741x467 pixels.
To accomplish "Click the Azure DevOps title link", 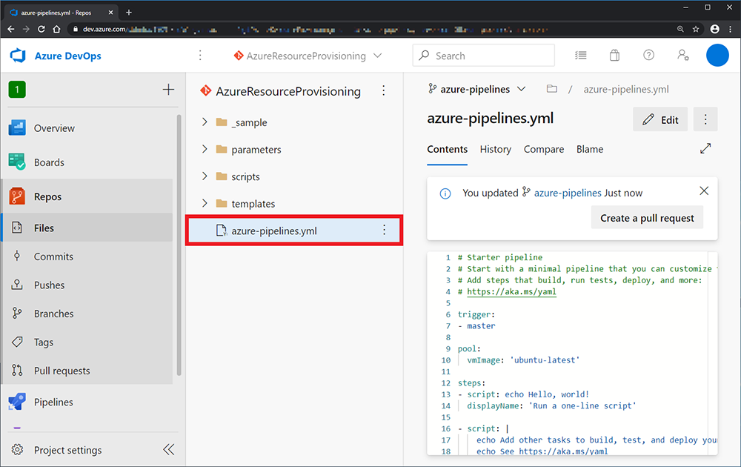I will pyautogui.click(x=68, y=56).
